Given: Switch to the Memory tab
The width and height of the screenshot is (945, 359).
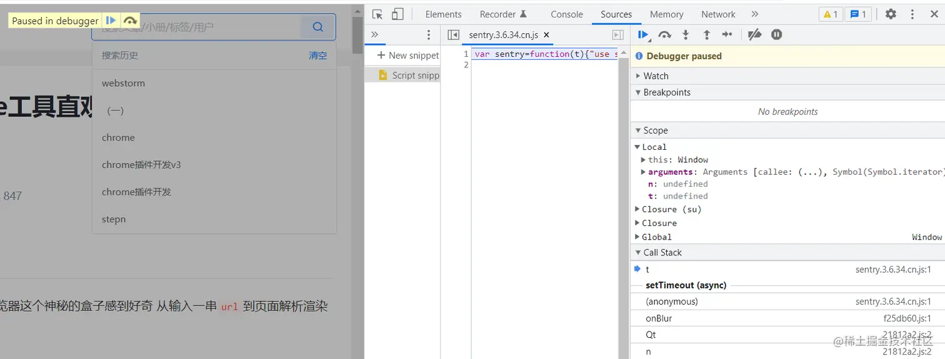Looking at the screenshot, I should pos(666,14).
